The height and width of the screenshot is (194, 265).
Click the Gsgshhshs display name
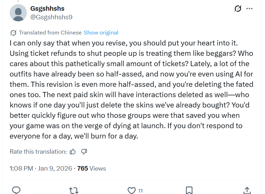click(47, 9)
